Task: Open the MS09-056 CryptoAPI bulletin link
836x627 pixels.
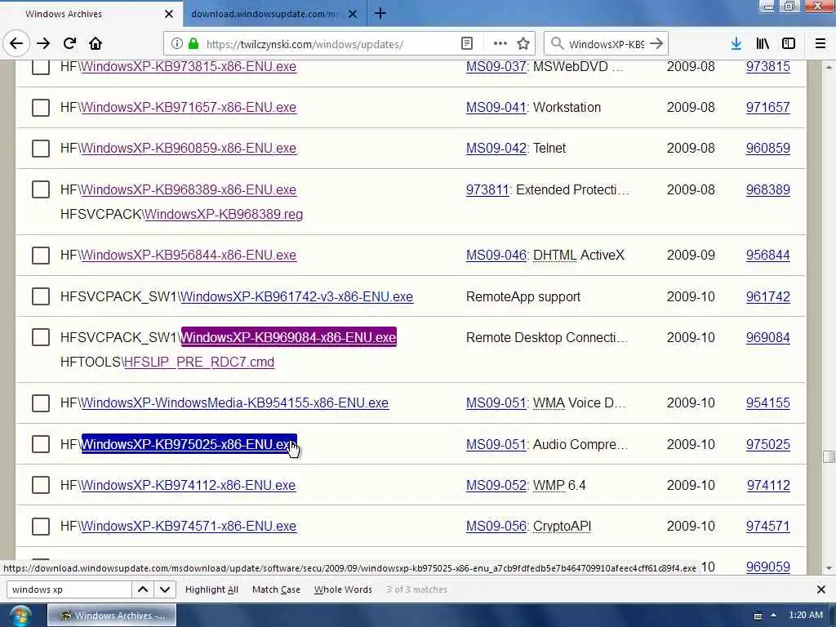Action: tap(496, 527)
